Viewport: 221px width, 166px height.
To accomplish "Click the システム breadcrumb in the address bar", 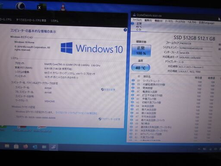I will click(54, 21).
